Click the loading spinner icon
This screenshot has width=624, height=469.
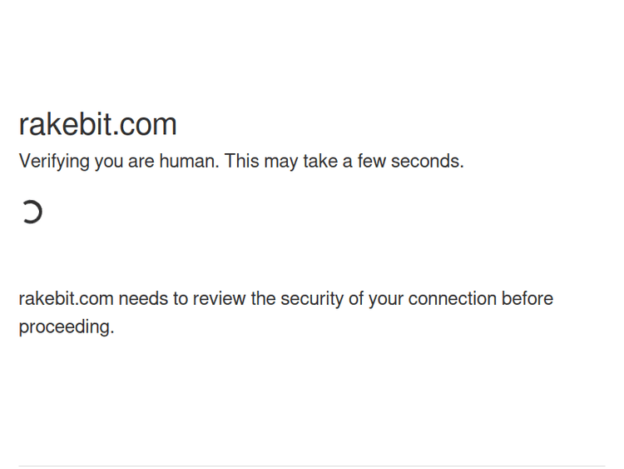coord(32,212)
